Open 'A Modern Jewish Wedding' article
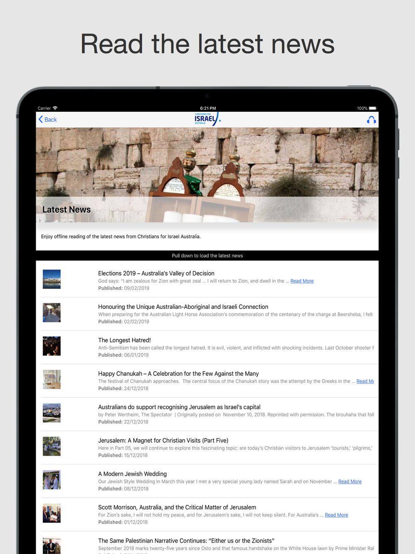Image resolution: width=415 pixels, height=554 pixels. click(132, 474)
